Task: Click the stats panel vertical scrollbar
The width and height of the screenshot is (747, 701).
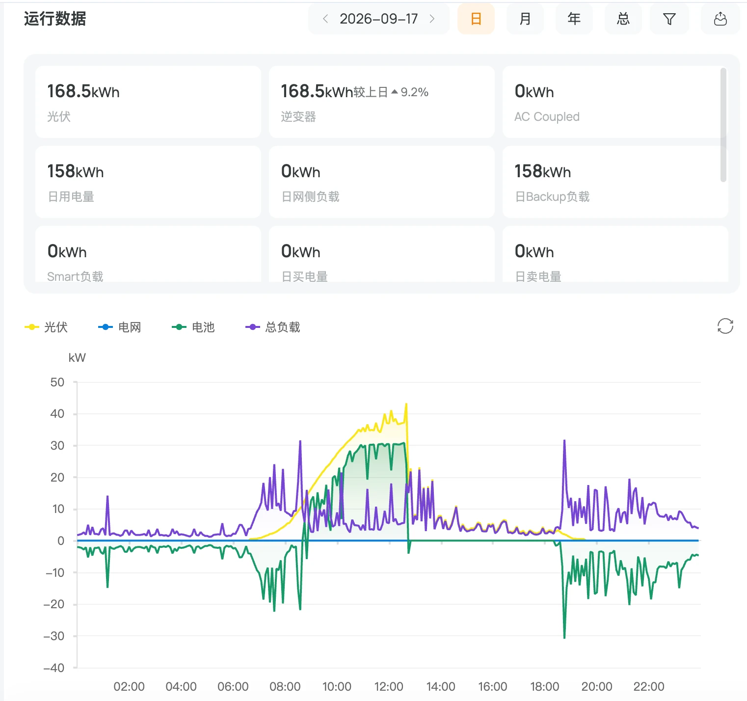Action: point(723,125)
